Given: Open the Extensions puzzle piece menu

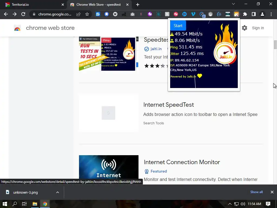Looking at the screenshot, I should (x=245, y=14).
